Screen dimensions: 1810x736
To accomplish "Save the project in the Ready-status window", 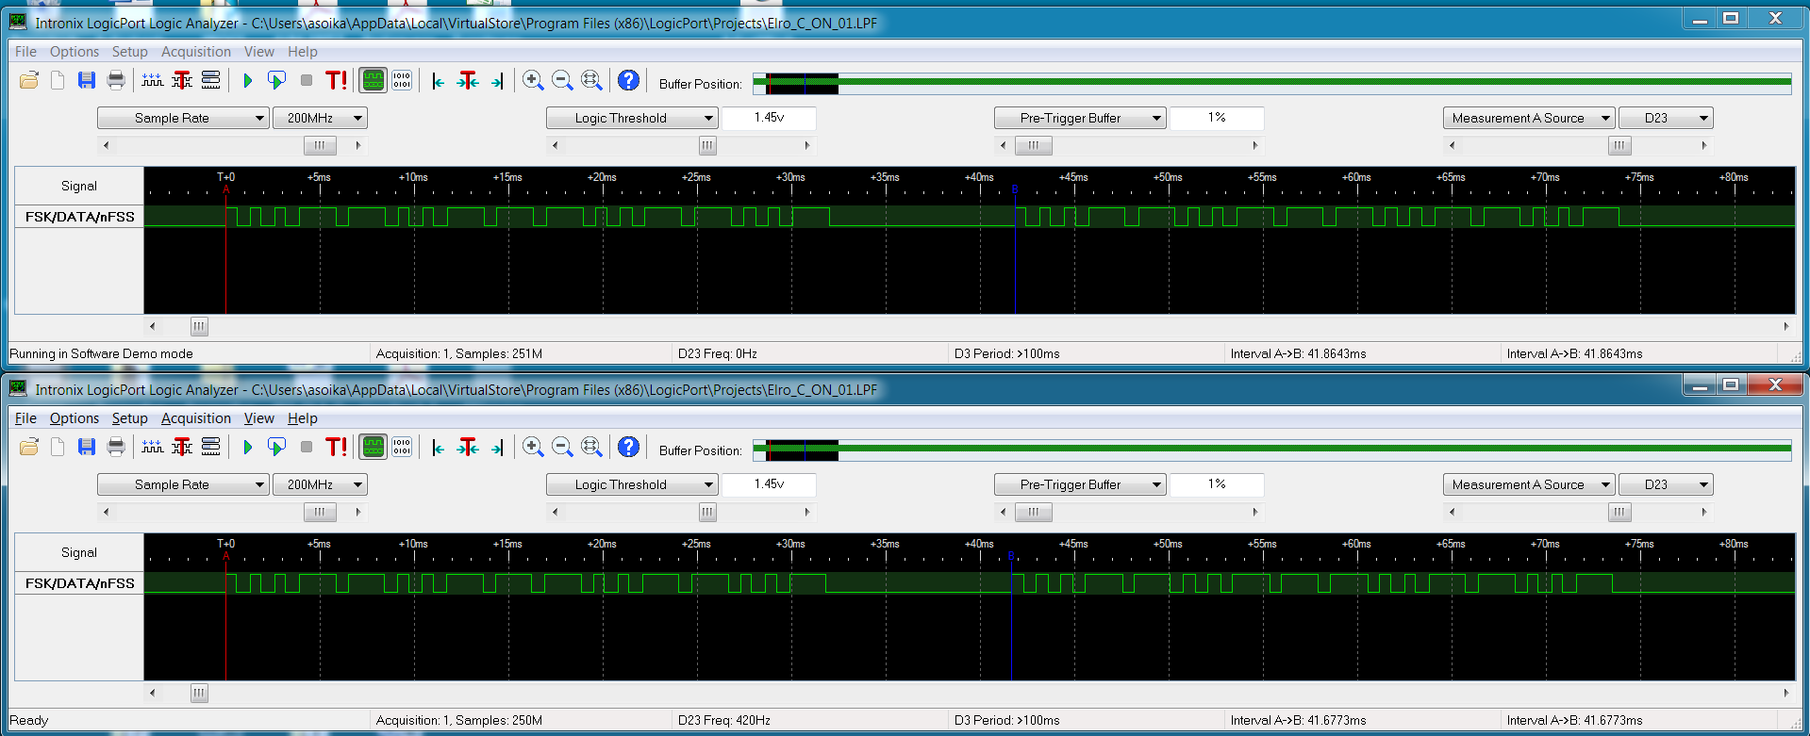I will coord(87,447).
